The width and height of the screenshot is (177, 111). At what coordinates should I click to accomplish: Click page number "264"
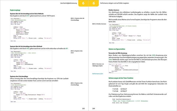pyautogui.click(x=94, y=109)
